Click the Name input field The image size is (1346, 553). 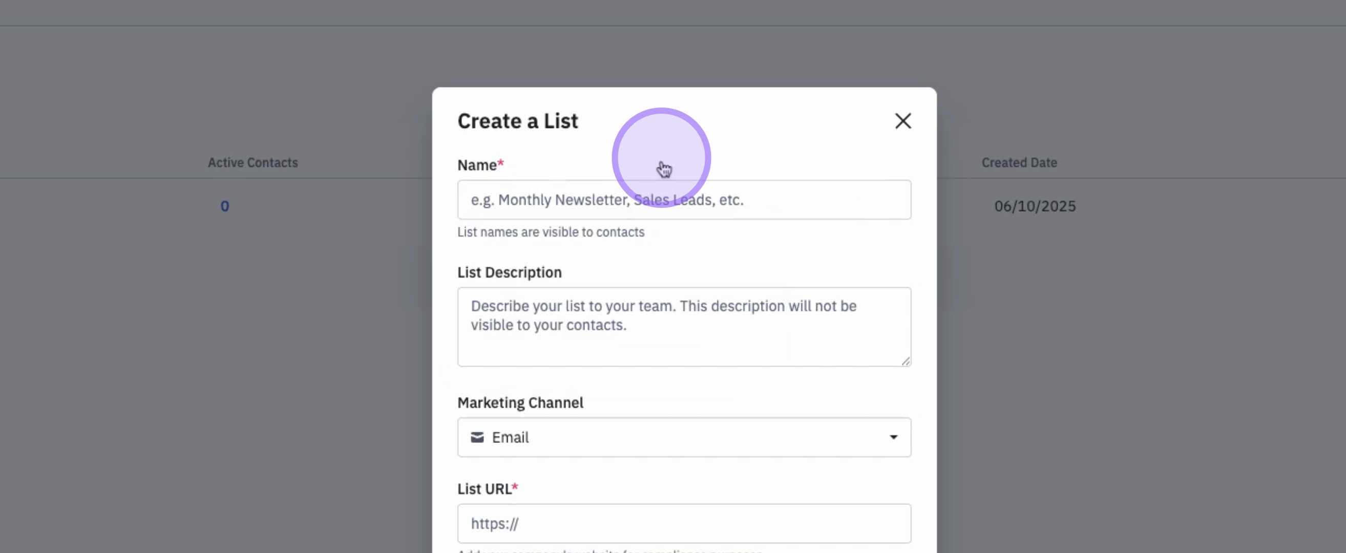(x=683, y=200)
